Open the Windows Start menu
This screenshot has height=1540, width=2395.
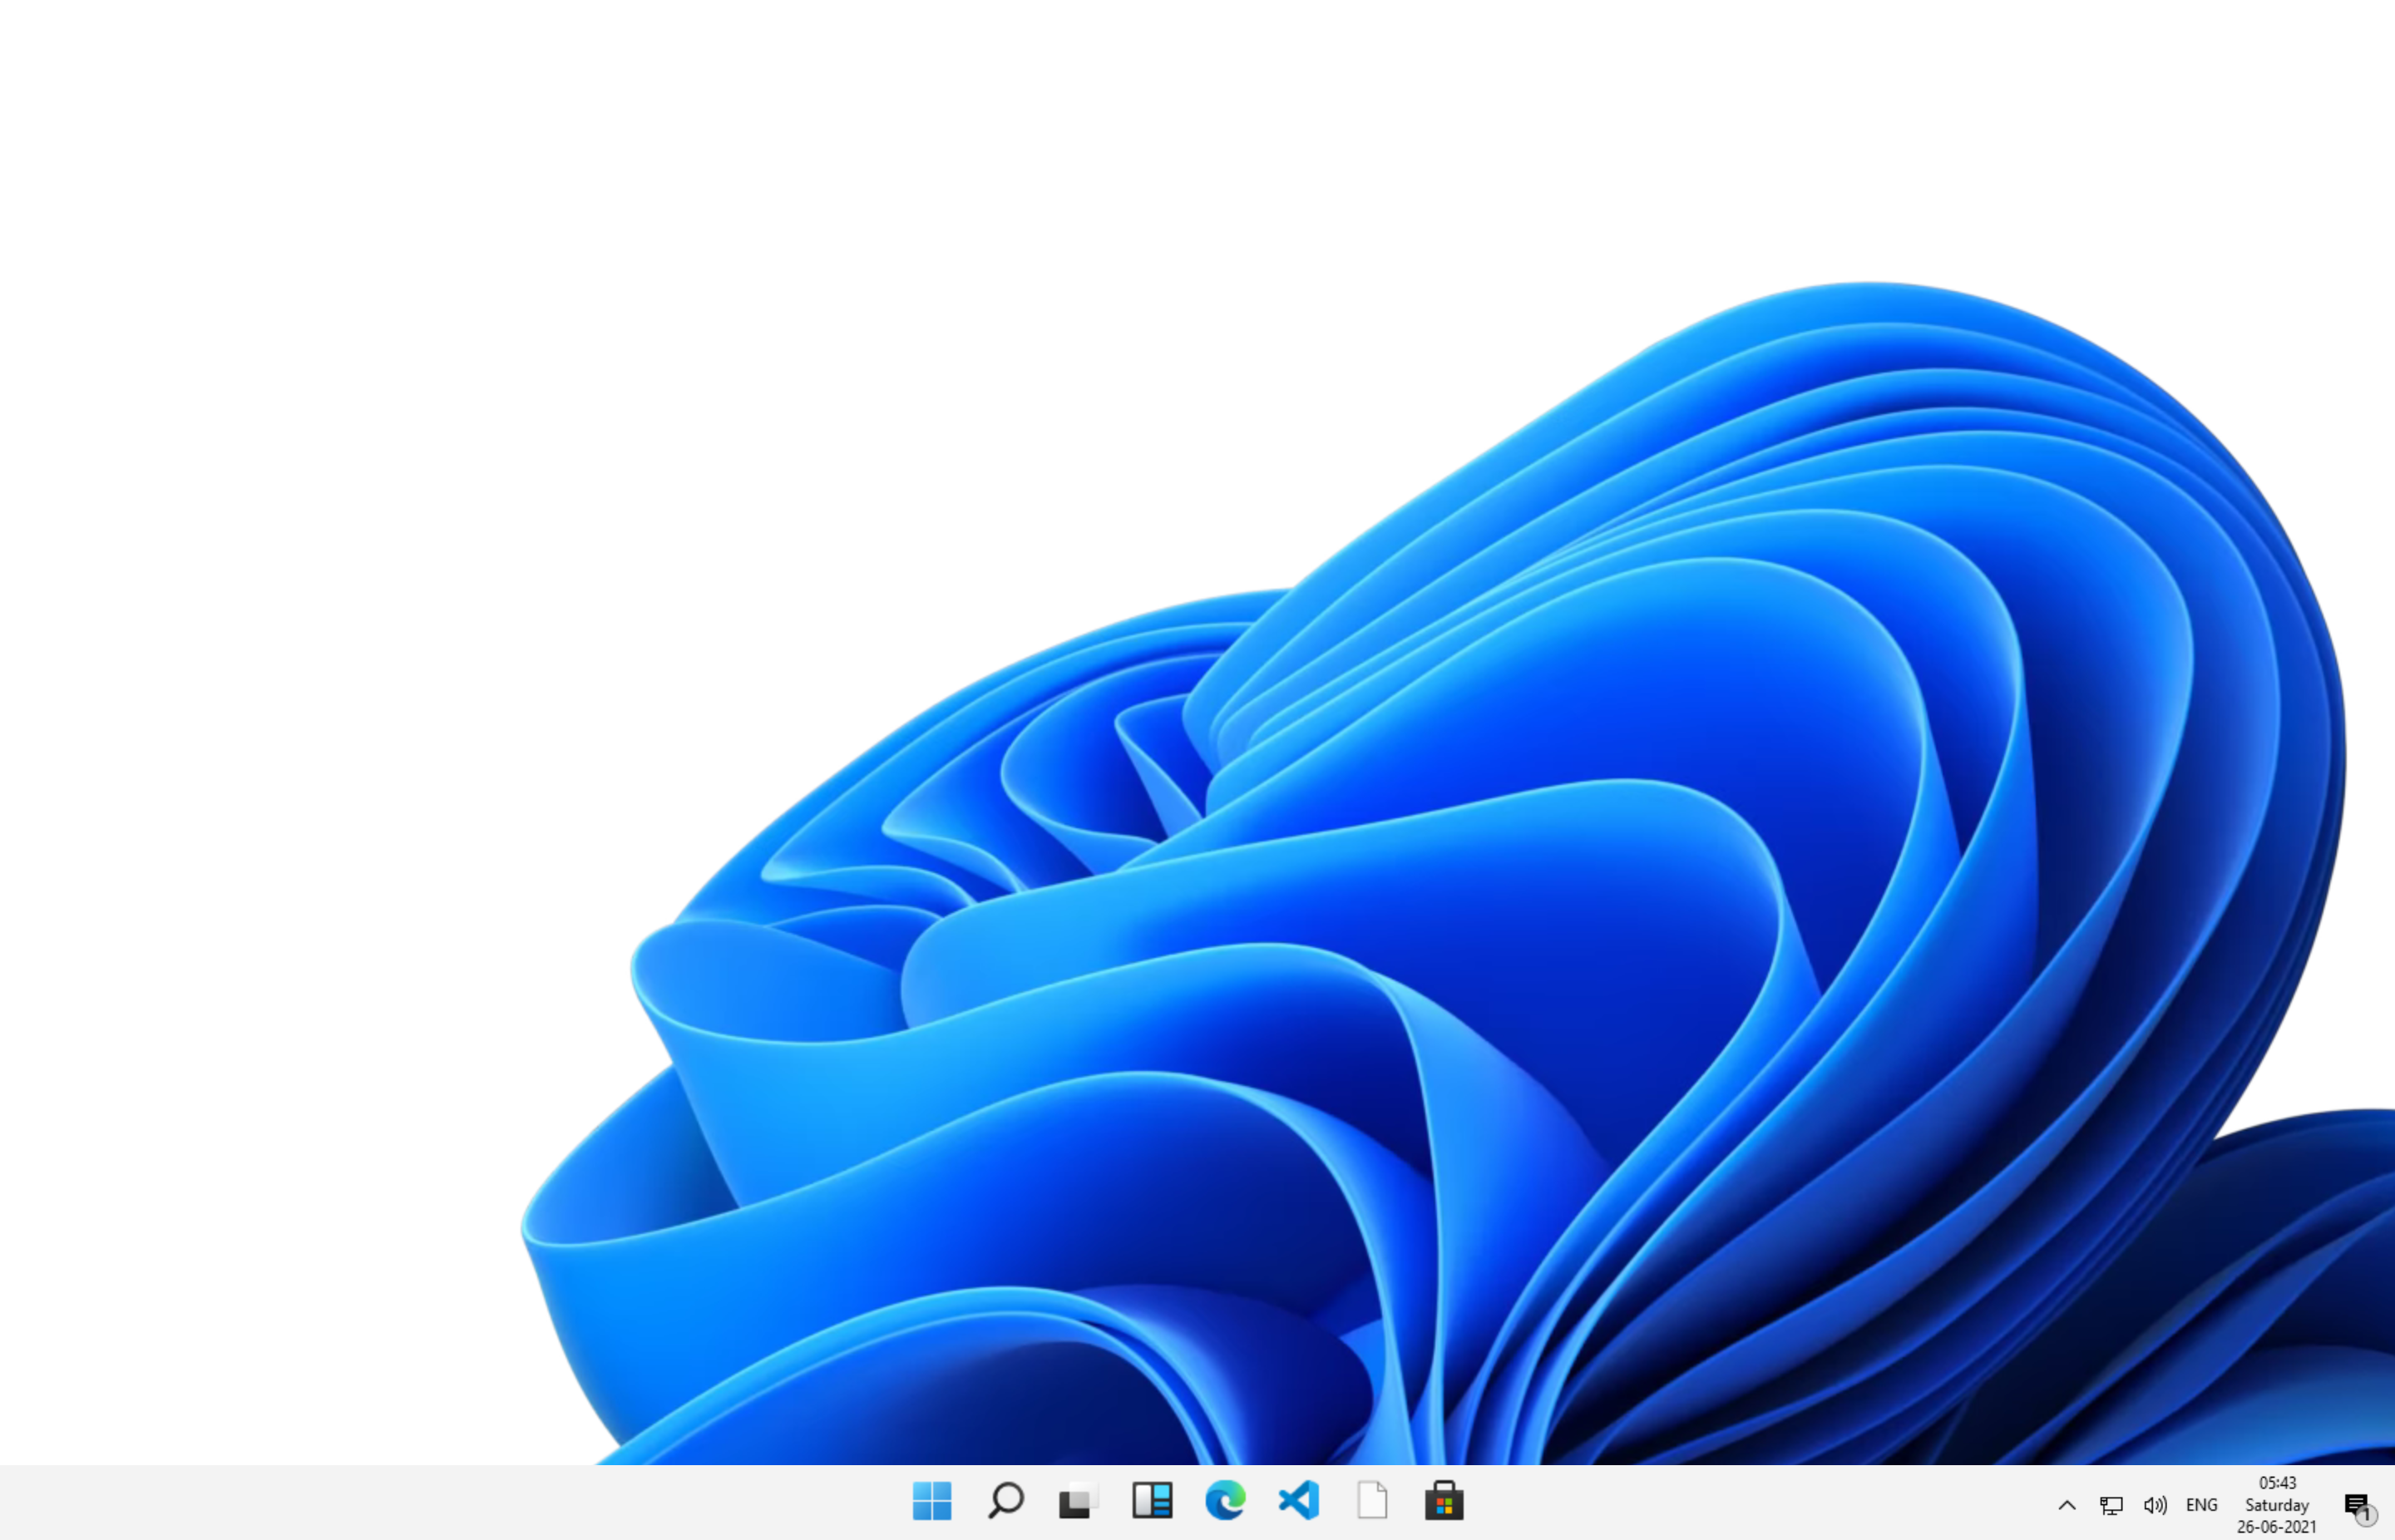click(932, 1501)
